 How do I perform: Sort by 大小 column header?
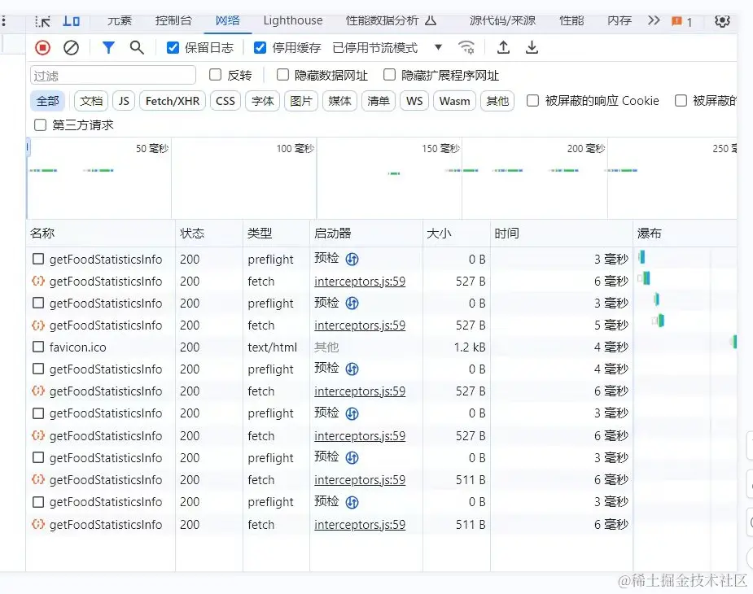coord(456,234)
